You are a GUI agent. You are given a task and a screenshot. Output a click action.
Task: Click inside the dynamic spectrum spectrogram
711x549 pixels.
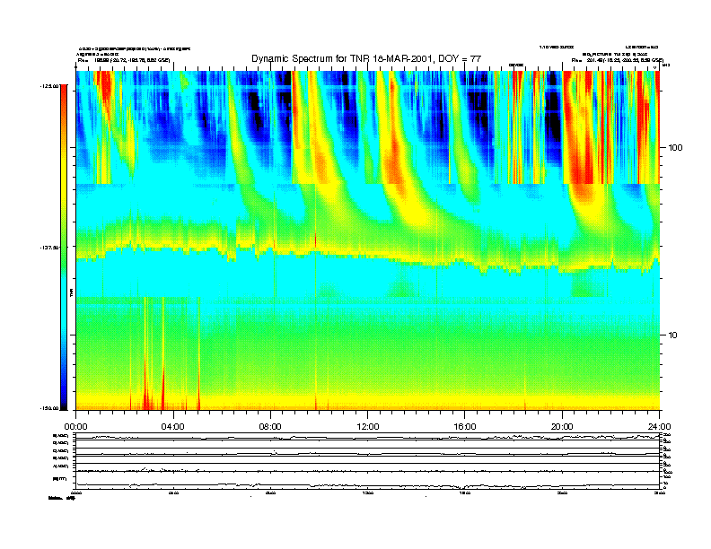(368, 240)
